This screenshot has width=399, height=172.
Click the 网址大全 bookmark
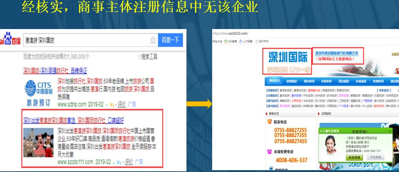pos(218,41)
